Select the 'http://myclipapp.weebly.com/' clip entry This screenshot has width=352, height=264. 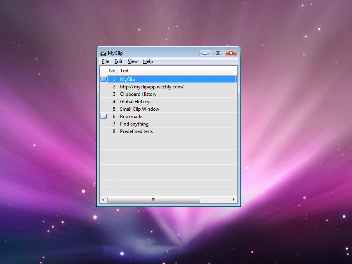tap(152, 87)
